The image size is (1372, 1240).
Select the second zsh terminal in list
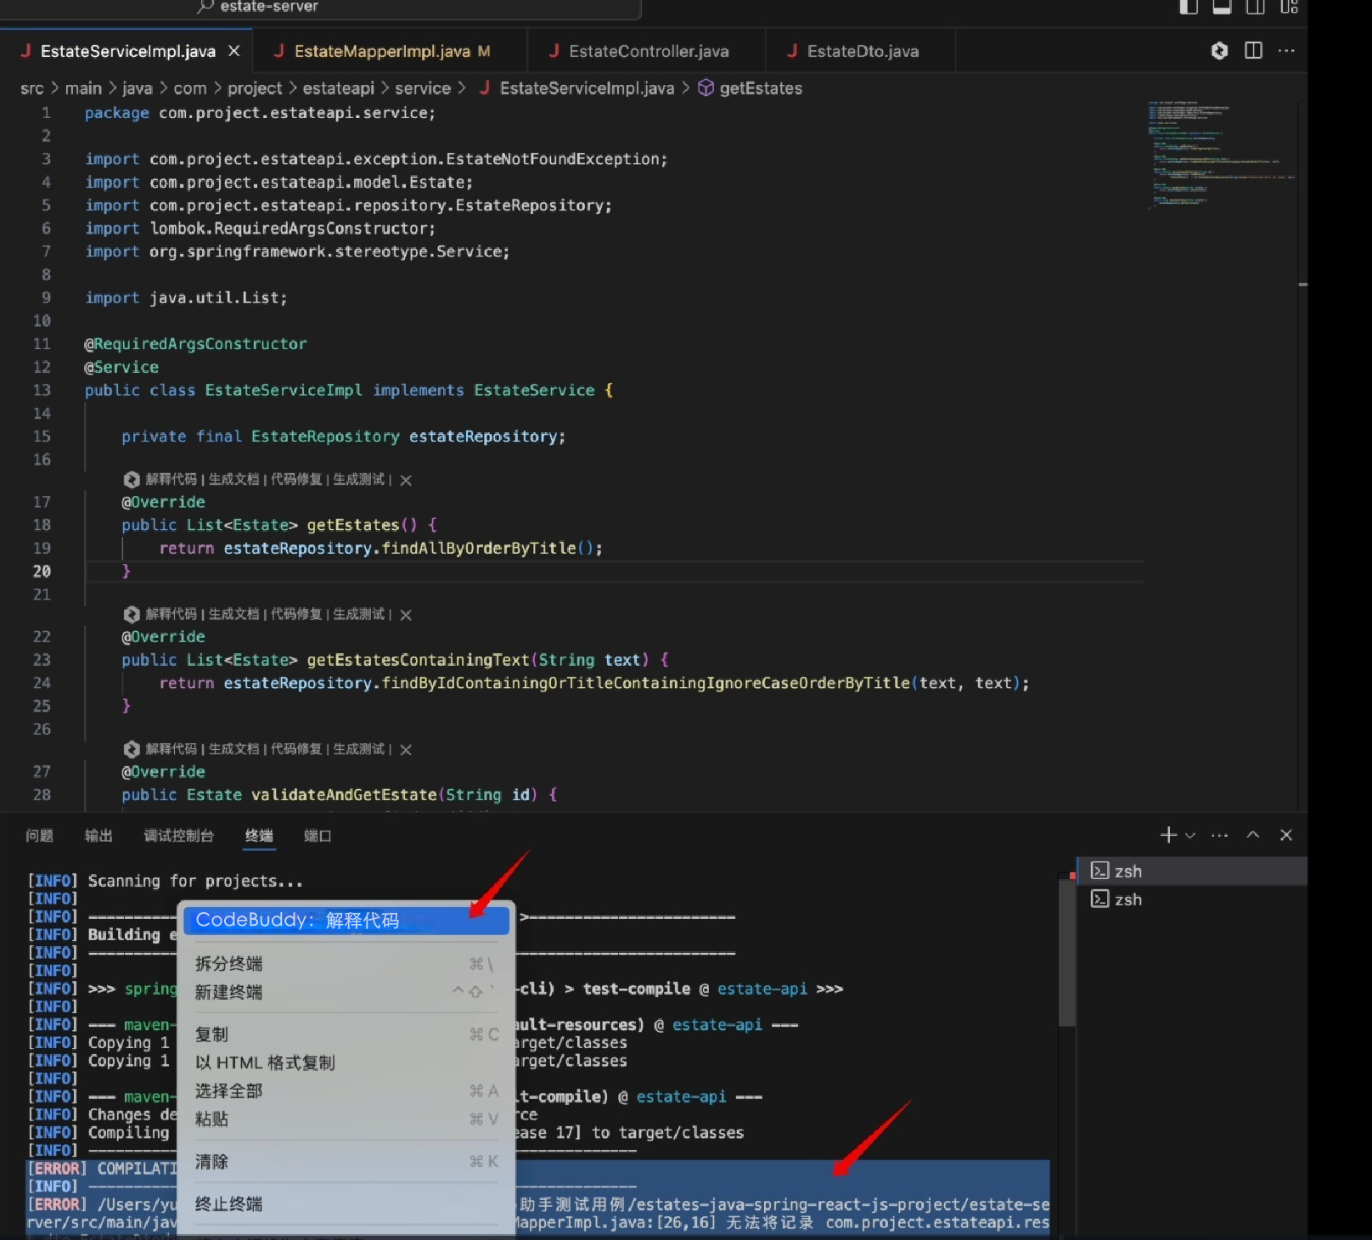1127,899
